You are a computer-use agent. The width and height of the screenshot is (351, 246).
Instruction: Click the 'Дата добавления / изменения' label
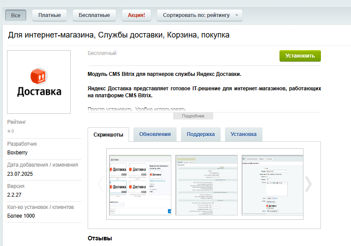tap(43, 165)
